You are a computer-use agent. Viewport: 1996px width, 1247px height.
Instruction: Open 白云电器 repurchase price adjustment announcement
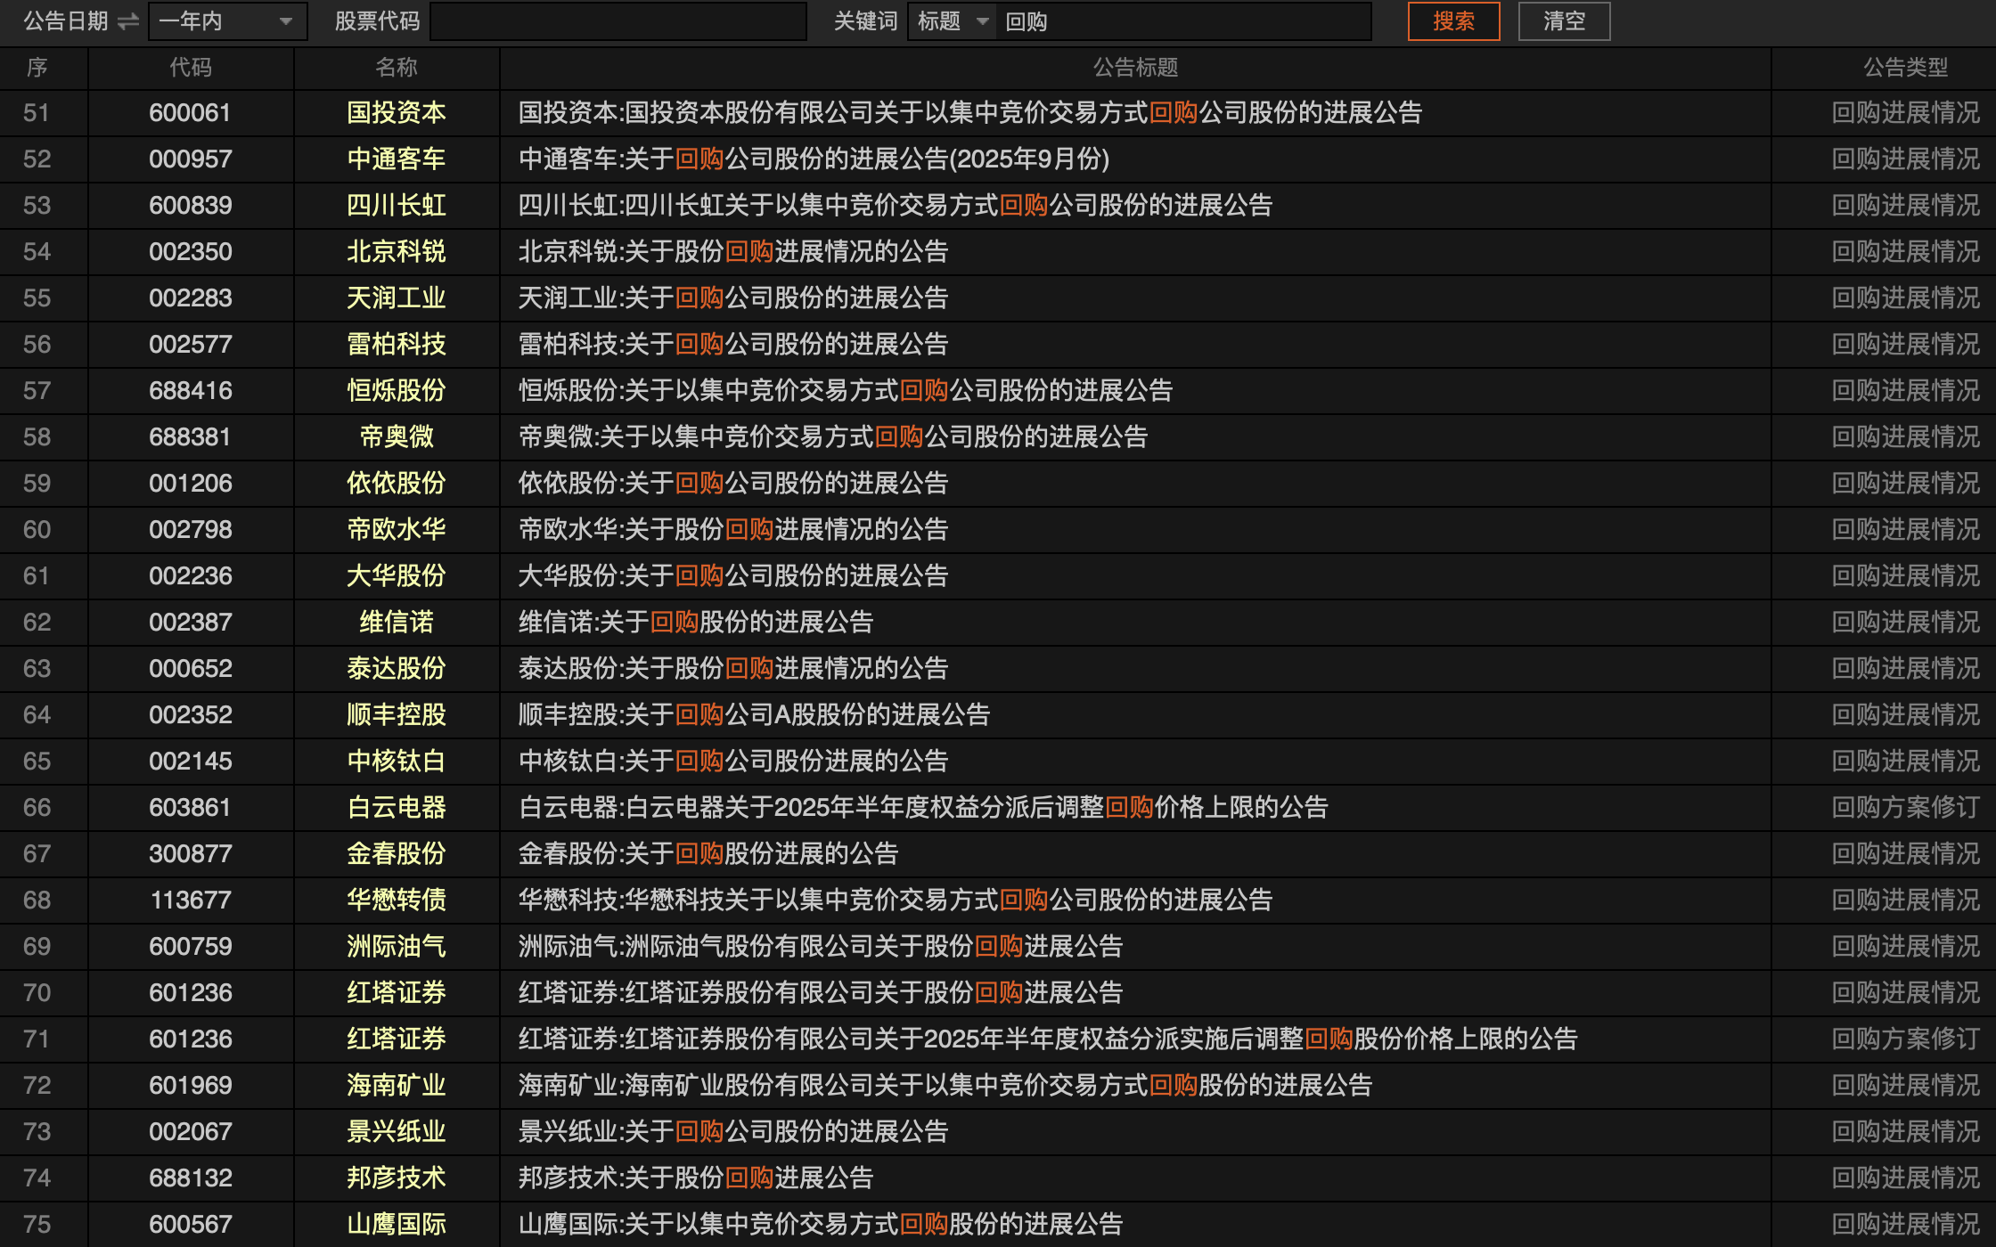pos(923,808)
